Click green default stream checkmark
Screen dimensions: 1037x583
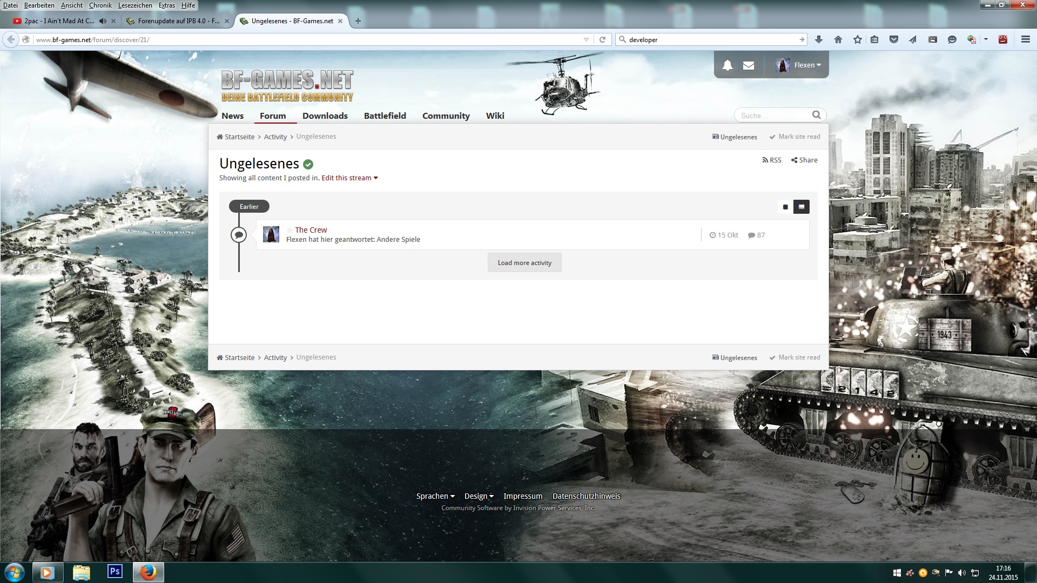pos(308,164)
